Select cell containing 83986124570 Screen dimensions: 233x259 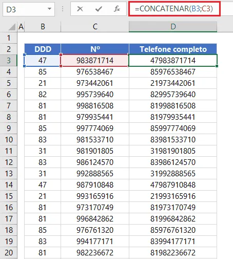tap(173, 162)
